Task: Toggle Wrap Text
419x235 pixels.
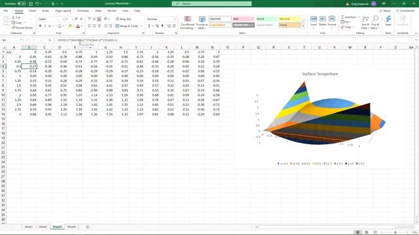Action: (x=124, y=19)
